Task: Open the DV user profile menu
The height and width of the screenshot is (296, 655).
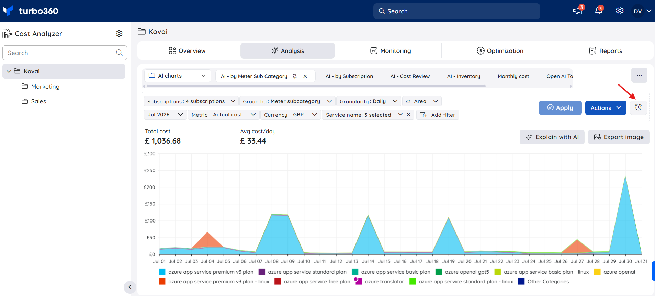Action: point(642,11)
